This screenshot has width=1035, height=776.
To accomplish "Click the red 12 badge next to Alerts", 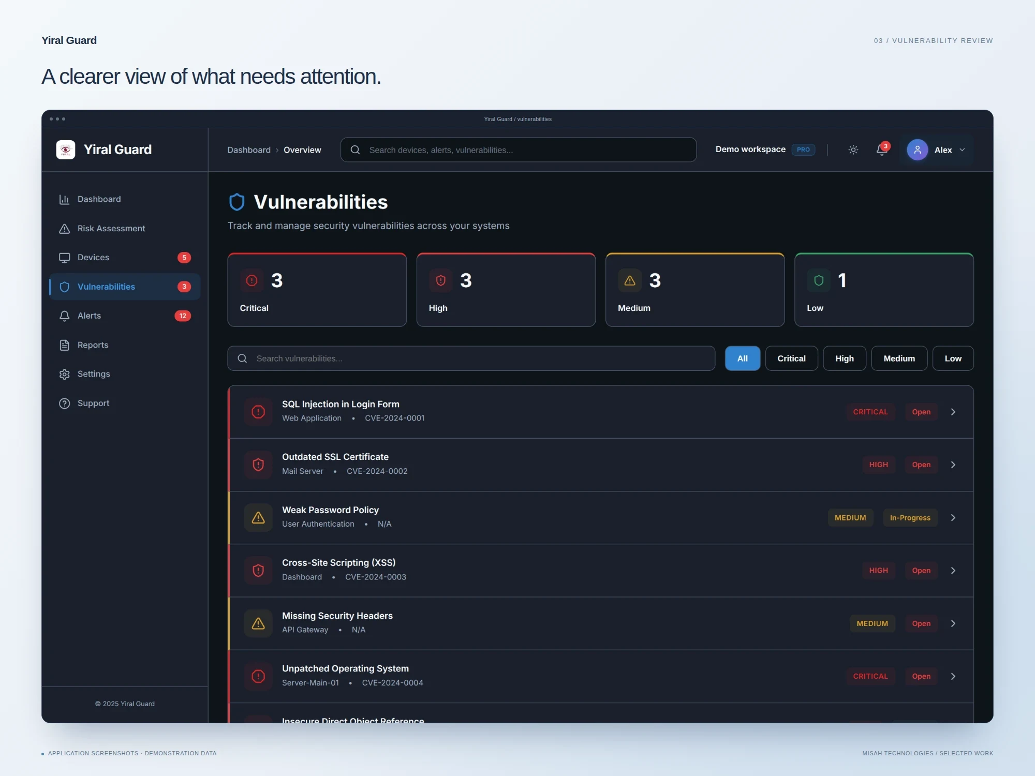I will click(x=183, y=316).
